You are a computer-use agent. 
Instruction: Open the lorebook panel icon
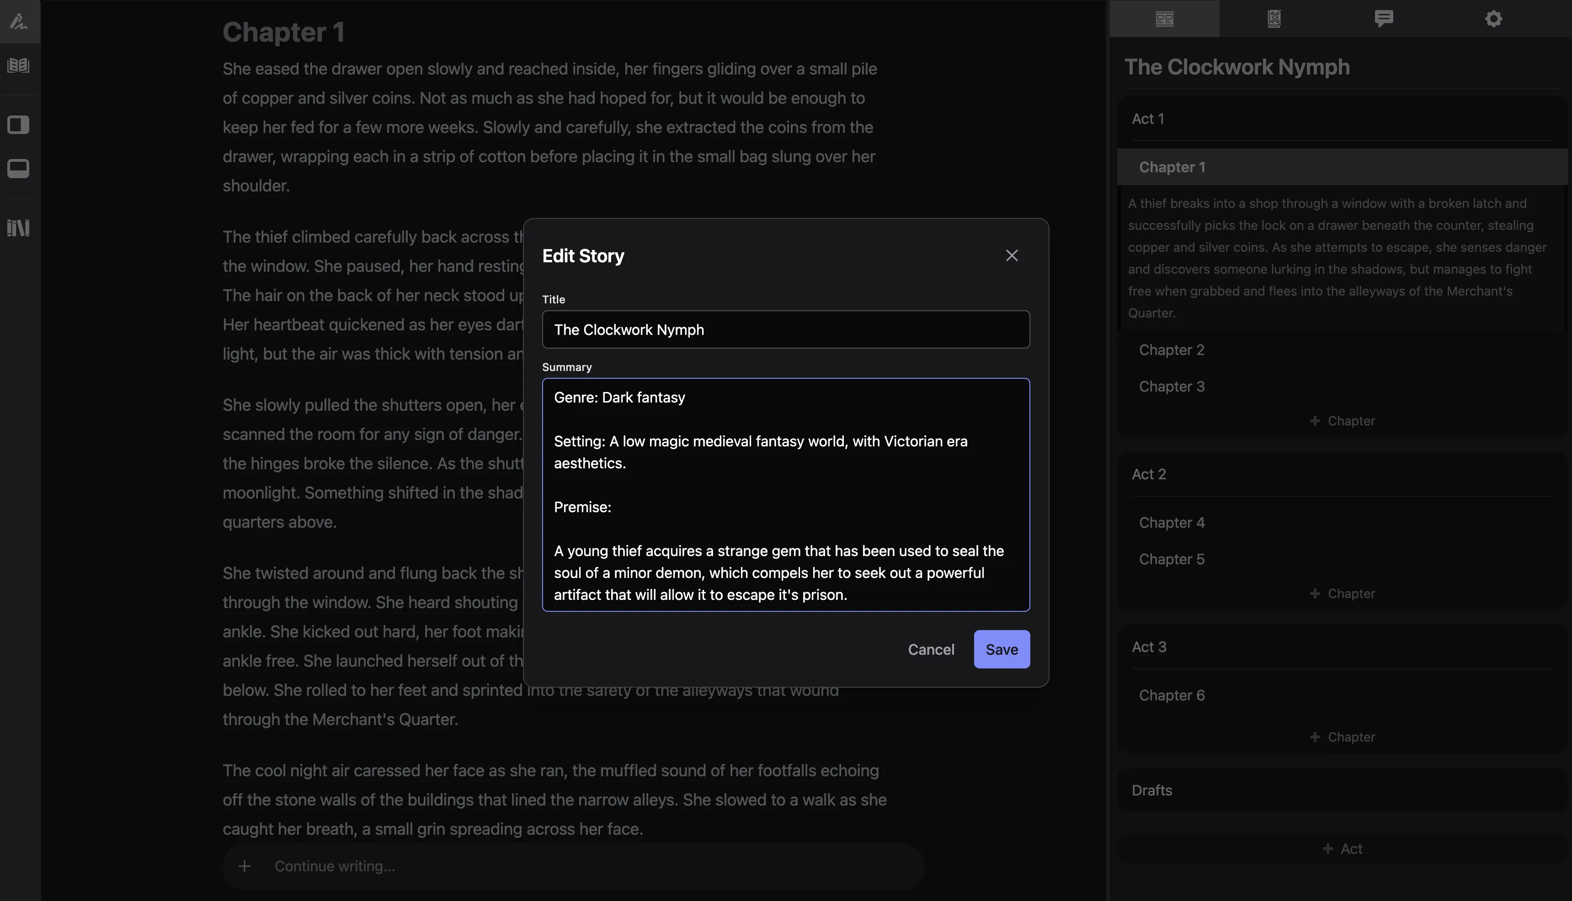pos(1274,19)
